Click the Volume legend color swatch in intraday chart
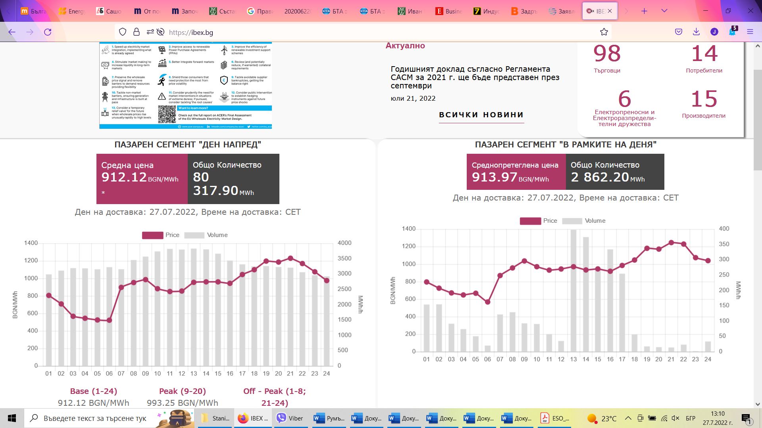 pos(572,221)
